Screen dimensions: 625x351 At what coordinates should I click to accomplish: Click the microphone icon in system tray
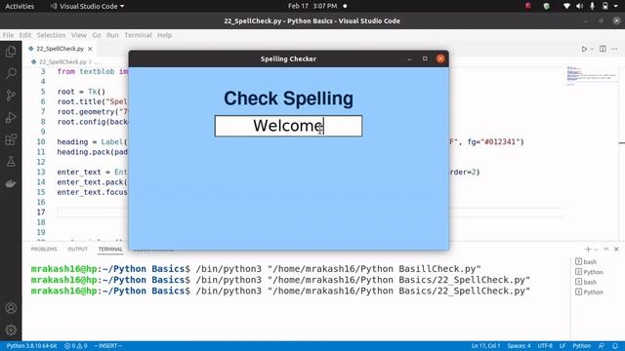point(593,6)
